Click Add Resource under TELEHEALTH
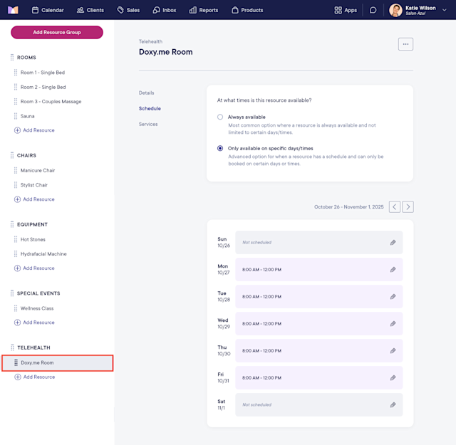The height and width of the screenshot is (445, 456). coord(35,377)
